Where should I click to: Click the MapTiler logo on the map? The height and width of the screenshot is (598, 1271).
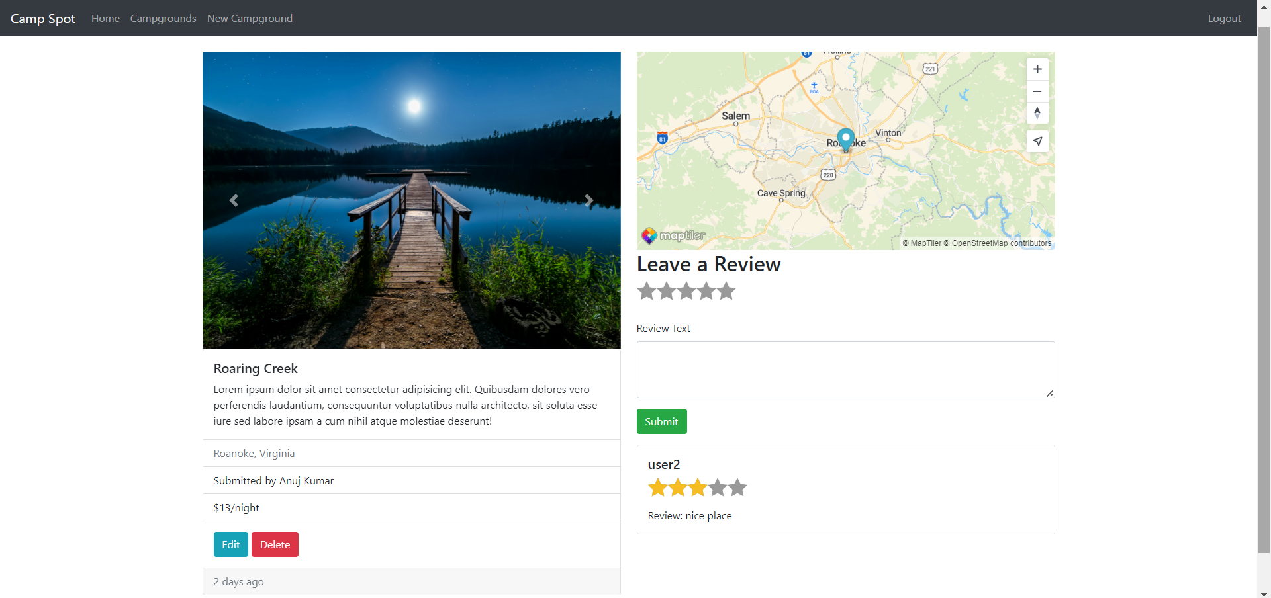[x=673, y=235]
